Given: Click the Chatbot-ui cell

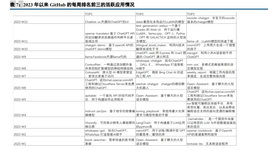Looking at the screenshot, I should (x=107, y=22).
